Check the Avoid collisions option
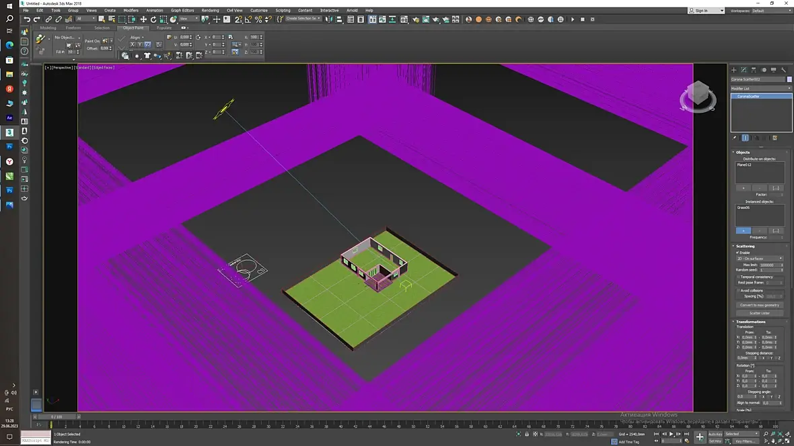The height and width of the screenshot is (446, 794). point(737,291)
